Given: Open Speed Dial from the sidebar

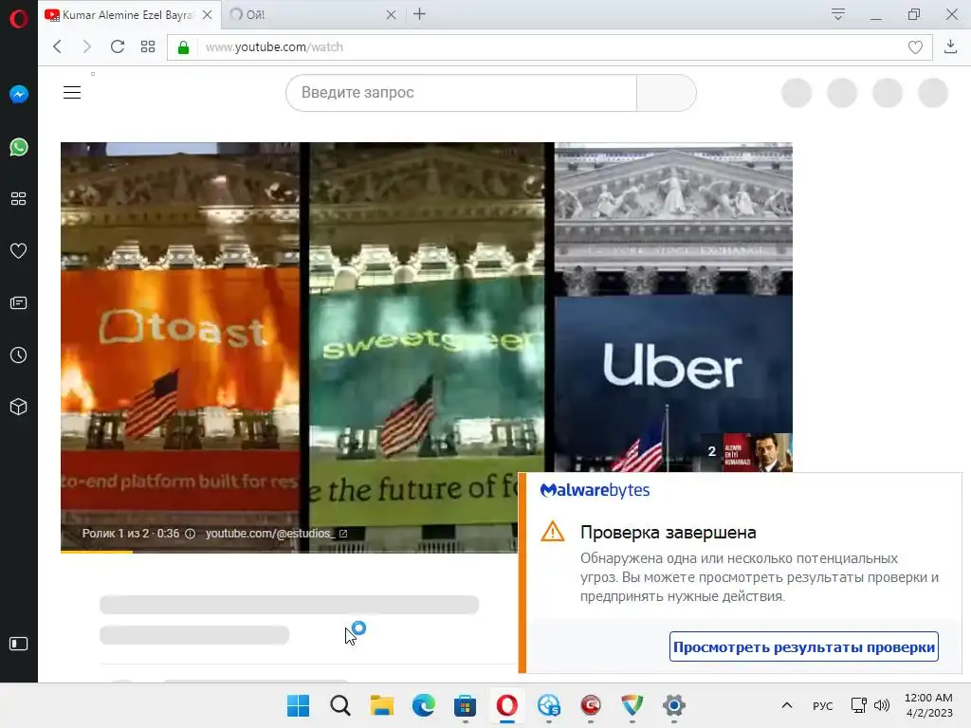Looking at the screenshot, I should point(19,199).
